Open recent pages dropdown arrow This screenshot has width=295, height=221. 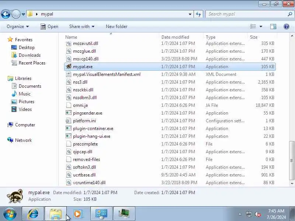(23, 14)
